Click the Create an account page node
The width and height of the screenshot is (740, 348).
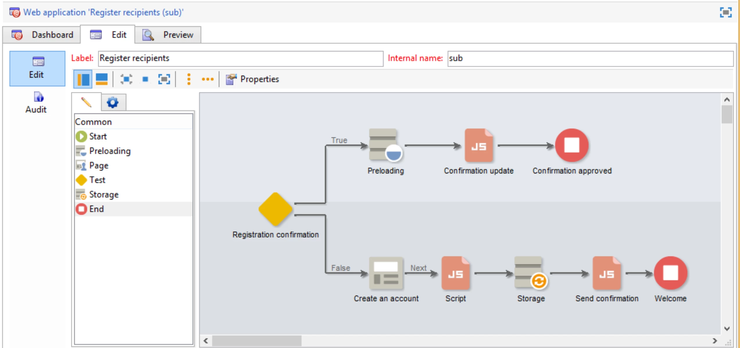point(386,273)
